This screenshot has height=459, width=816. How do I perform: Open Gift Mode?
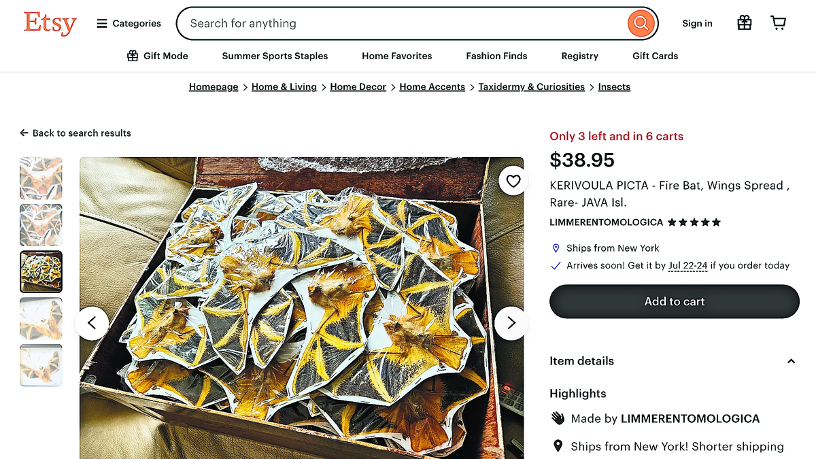157,56
